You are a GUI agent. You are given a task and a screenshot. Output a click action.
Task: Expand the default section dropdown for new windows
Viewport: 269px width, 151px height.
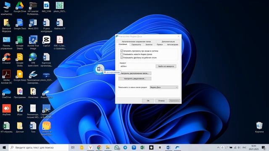(x=164, y=87)
